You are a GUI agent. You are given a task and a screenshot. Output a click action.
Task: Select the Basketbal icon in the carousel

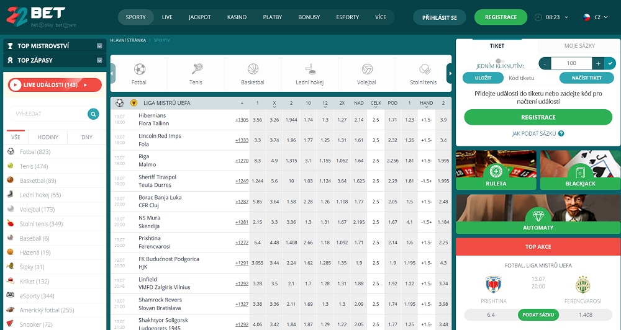click(x=253, y=69)
